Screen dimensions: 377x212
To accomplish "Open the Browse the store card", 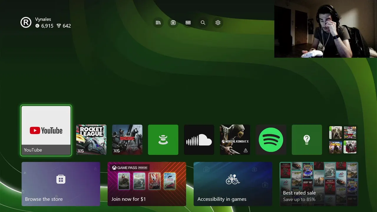I will (61, 184).
